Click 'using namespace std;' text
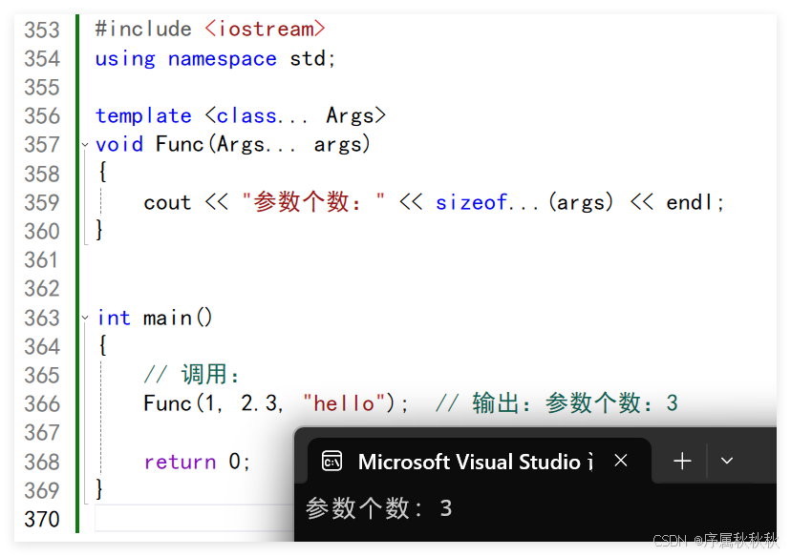 point(215,59)
